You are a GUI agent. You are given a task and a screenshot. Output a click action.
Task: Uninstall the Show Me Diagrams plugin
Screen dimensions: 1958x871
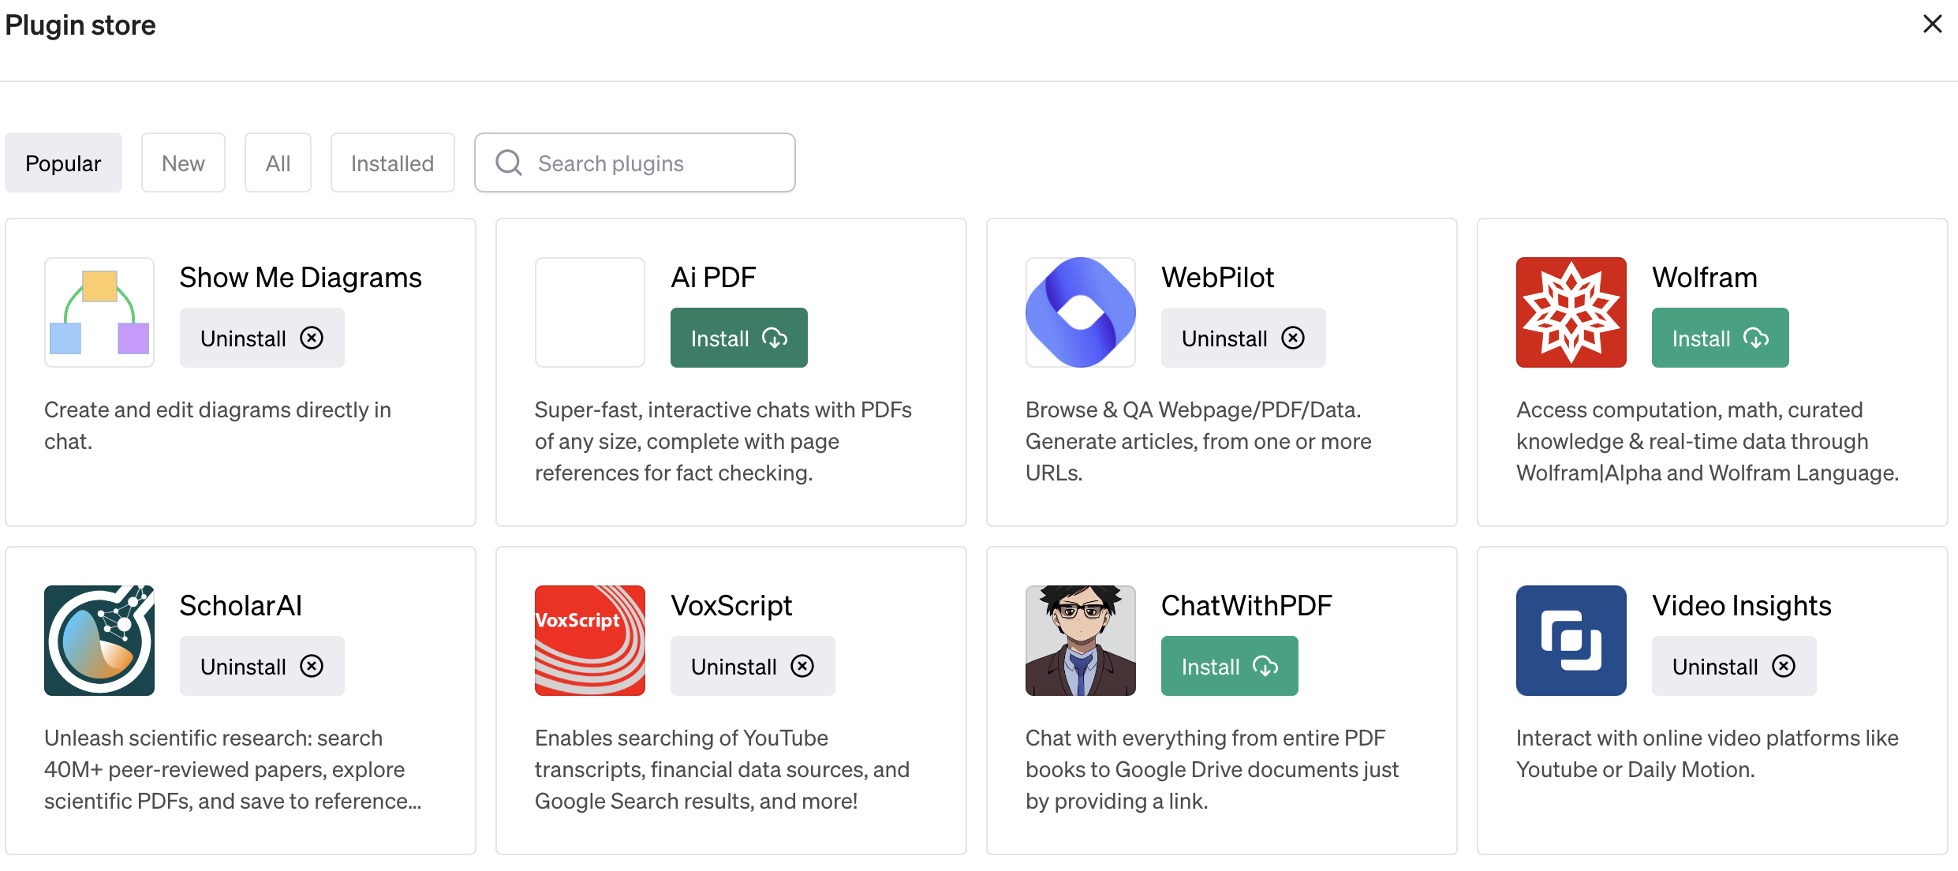tap(262, 338)
